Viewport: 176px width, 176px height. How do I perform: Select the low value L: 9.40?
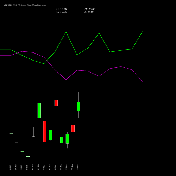[89, 12]
